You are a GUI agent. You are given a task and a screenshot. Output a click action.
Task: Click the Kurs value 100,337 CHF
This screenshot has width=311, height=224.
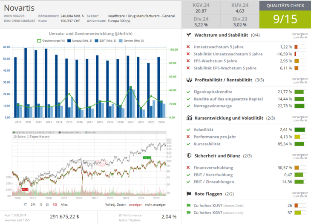(x=70, y=21)
